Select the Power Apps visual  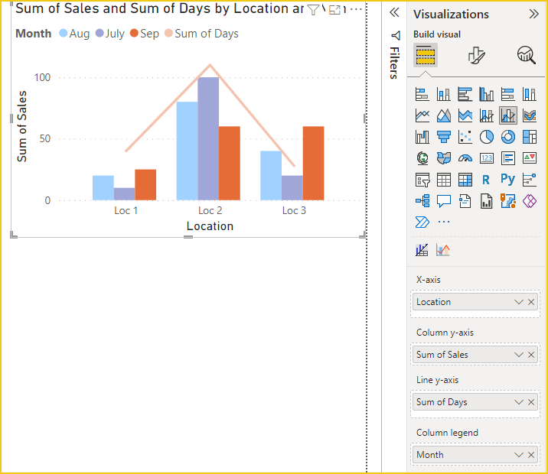tap(530, 201)
